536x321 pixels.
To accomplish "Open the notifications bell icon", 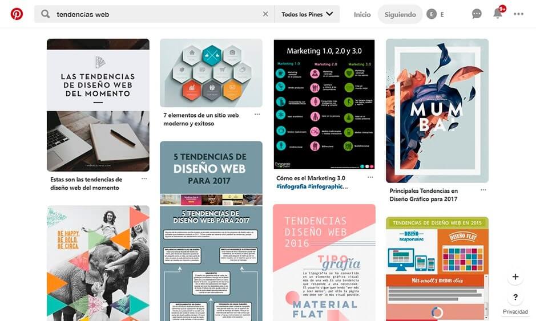I will (x=498, y=14).
